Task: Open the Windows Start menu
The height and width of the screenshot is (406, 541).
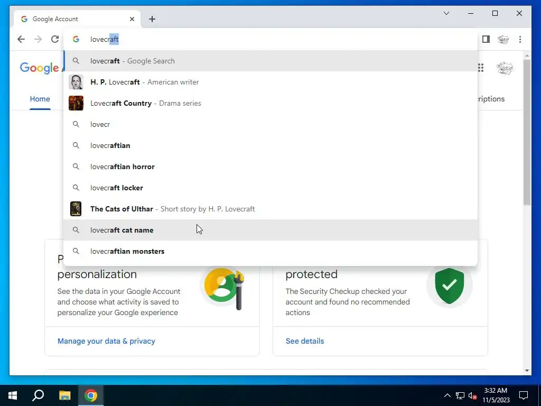Action: point(13,395)
